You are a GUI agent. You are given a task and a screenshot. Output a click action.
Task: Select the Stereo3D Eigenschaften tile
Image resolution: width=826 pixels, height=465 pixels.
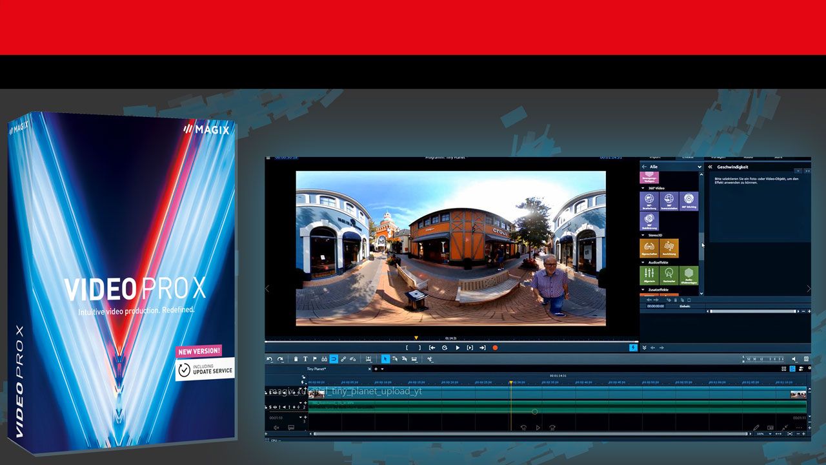649,248
